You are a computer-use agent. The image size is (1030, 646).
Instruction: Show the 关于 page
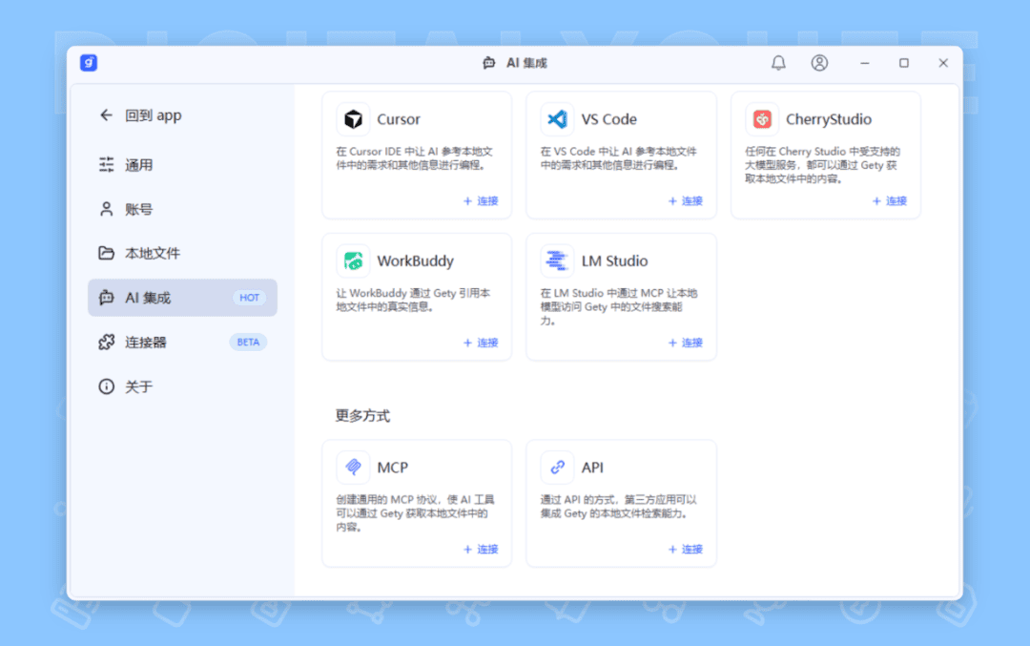pyautogui.click(x=182, y=386)
